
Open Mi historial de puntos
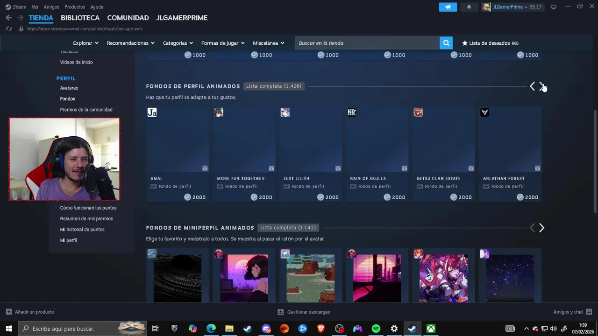82,229
